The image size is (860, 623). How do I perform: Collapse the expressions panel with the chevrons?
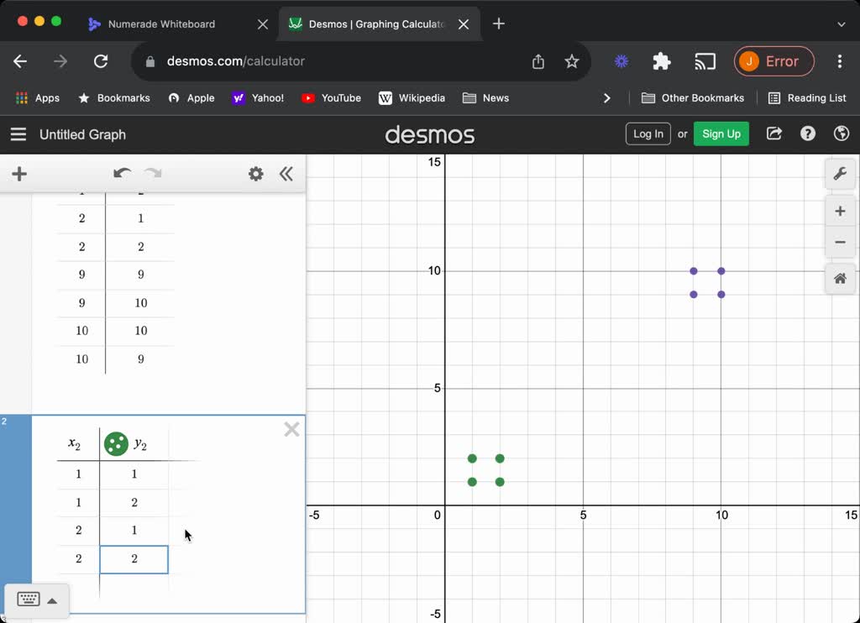(286, 174)
